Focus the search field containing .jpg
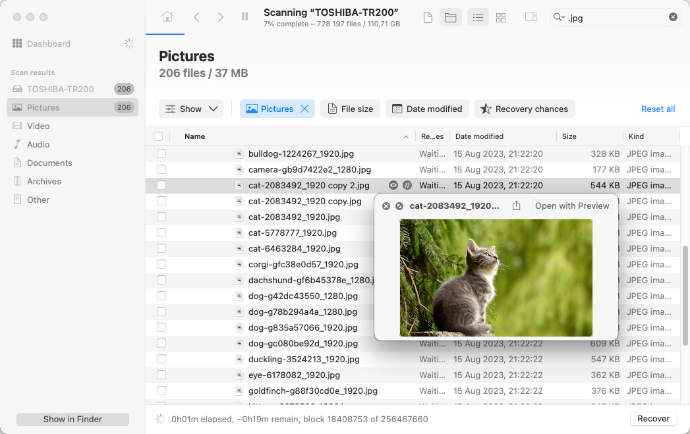The height and width of the screenshot is (434, 690). (x=616, y=18)
